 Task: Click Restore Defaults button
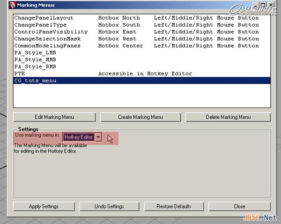click(x=174, y=206)
